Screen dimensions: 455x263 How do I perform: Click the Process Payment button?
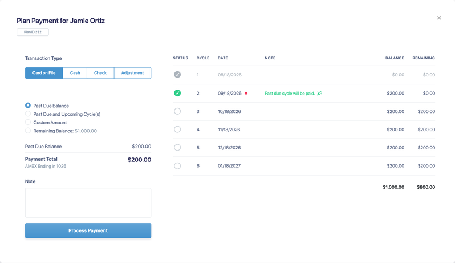[x=88, y=230]
